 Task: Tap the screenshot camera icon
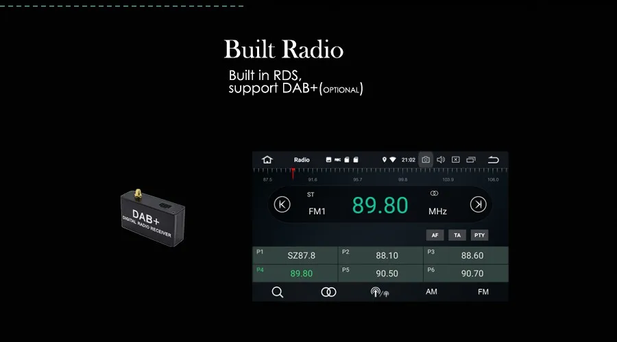(426, 160)
